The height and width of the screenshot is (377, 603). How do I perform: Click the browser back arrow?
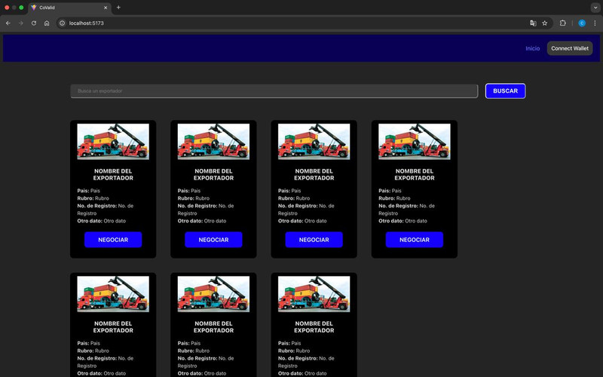8,23
